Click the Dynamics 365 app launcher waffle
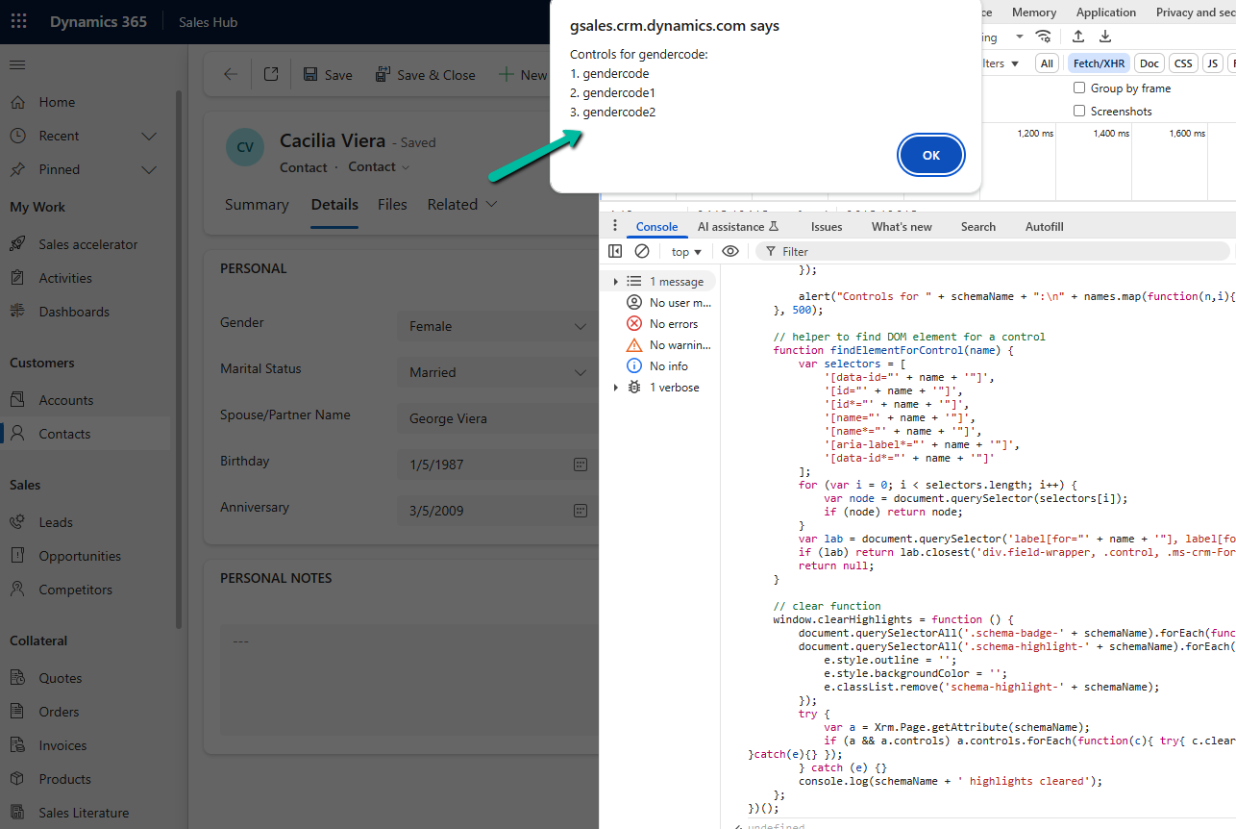1236x829 pixels. pos(18,21)
